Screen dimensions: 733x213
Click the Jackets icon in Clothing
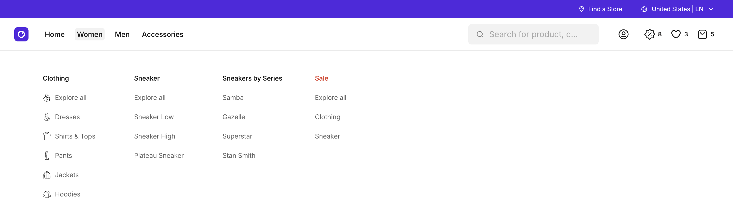point(47,175)
